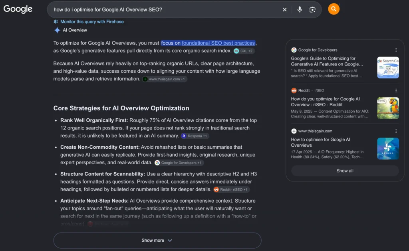This screenshot has height=251, width=409.
Task: Click Google for Developers favicon in sources panel
Action: (x=294, y=50)
